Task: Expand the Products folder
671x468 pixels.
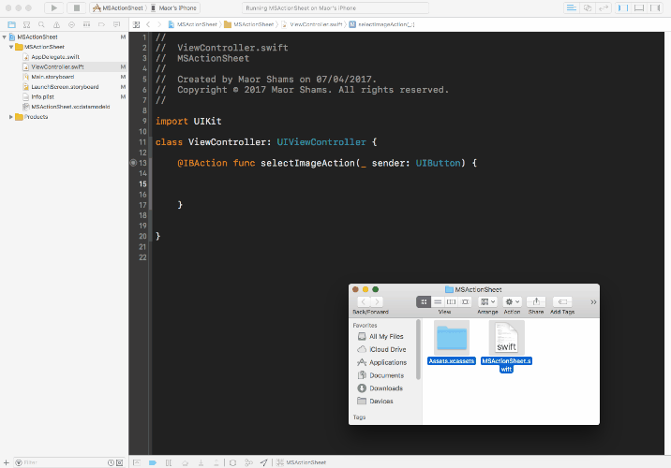Action: click(11, 117)
